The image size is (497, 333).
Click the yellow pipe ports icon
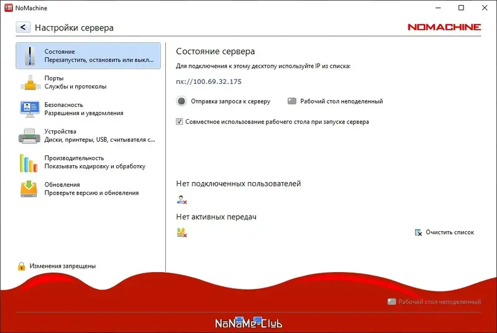pyautogui.click(x=30, y=83)
